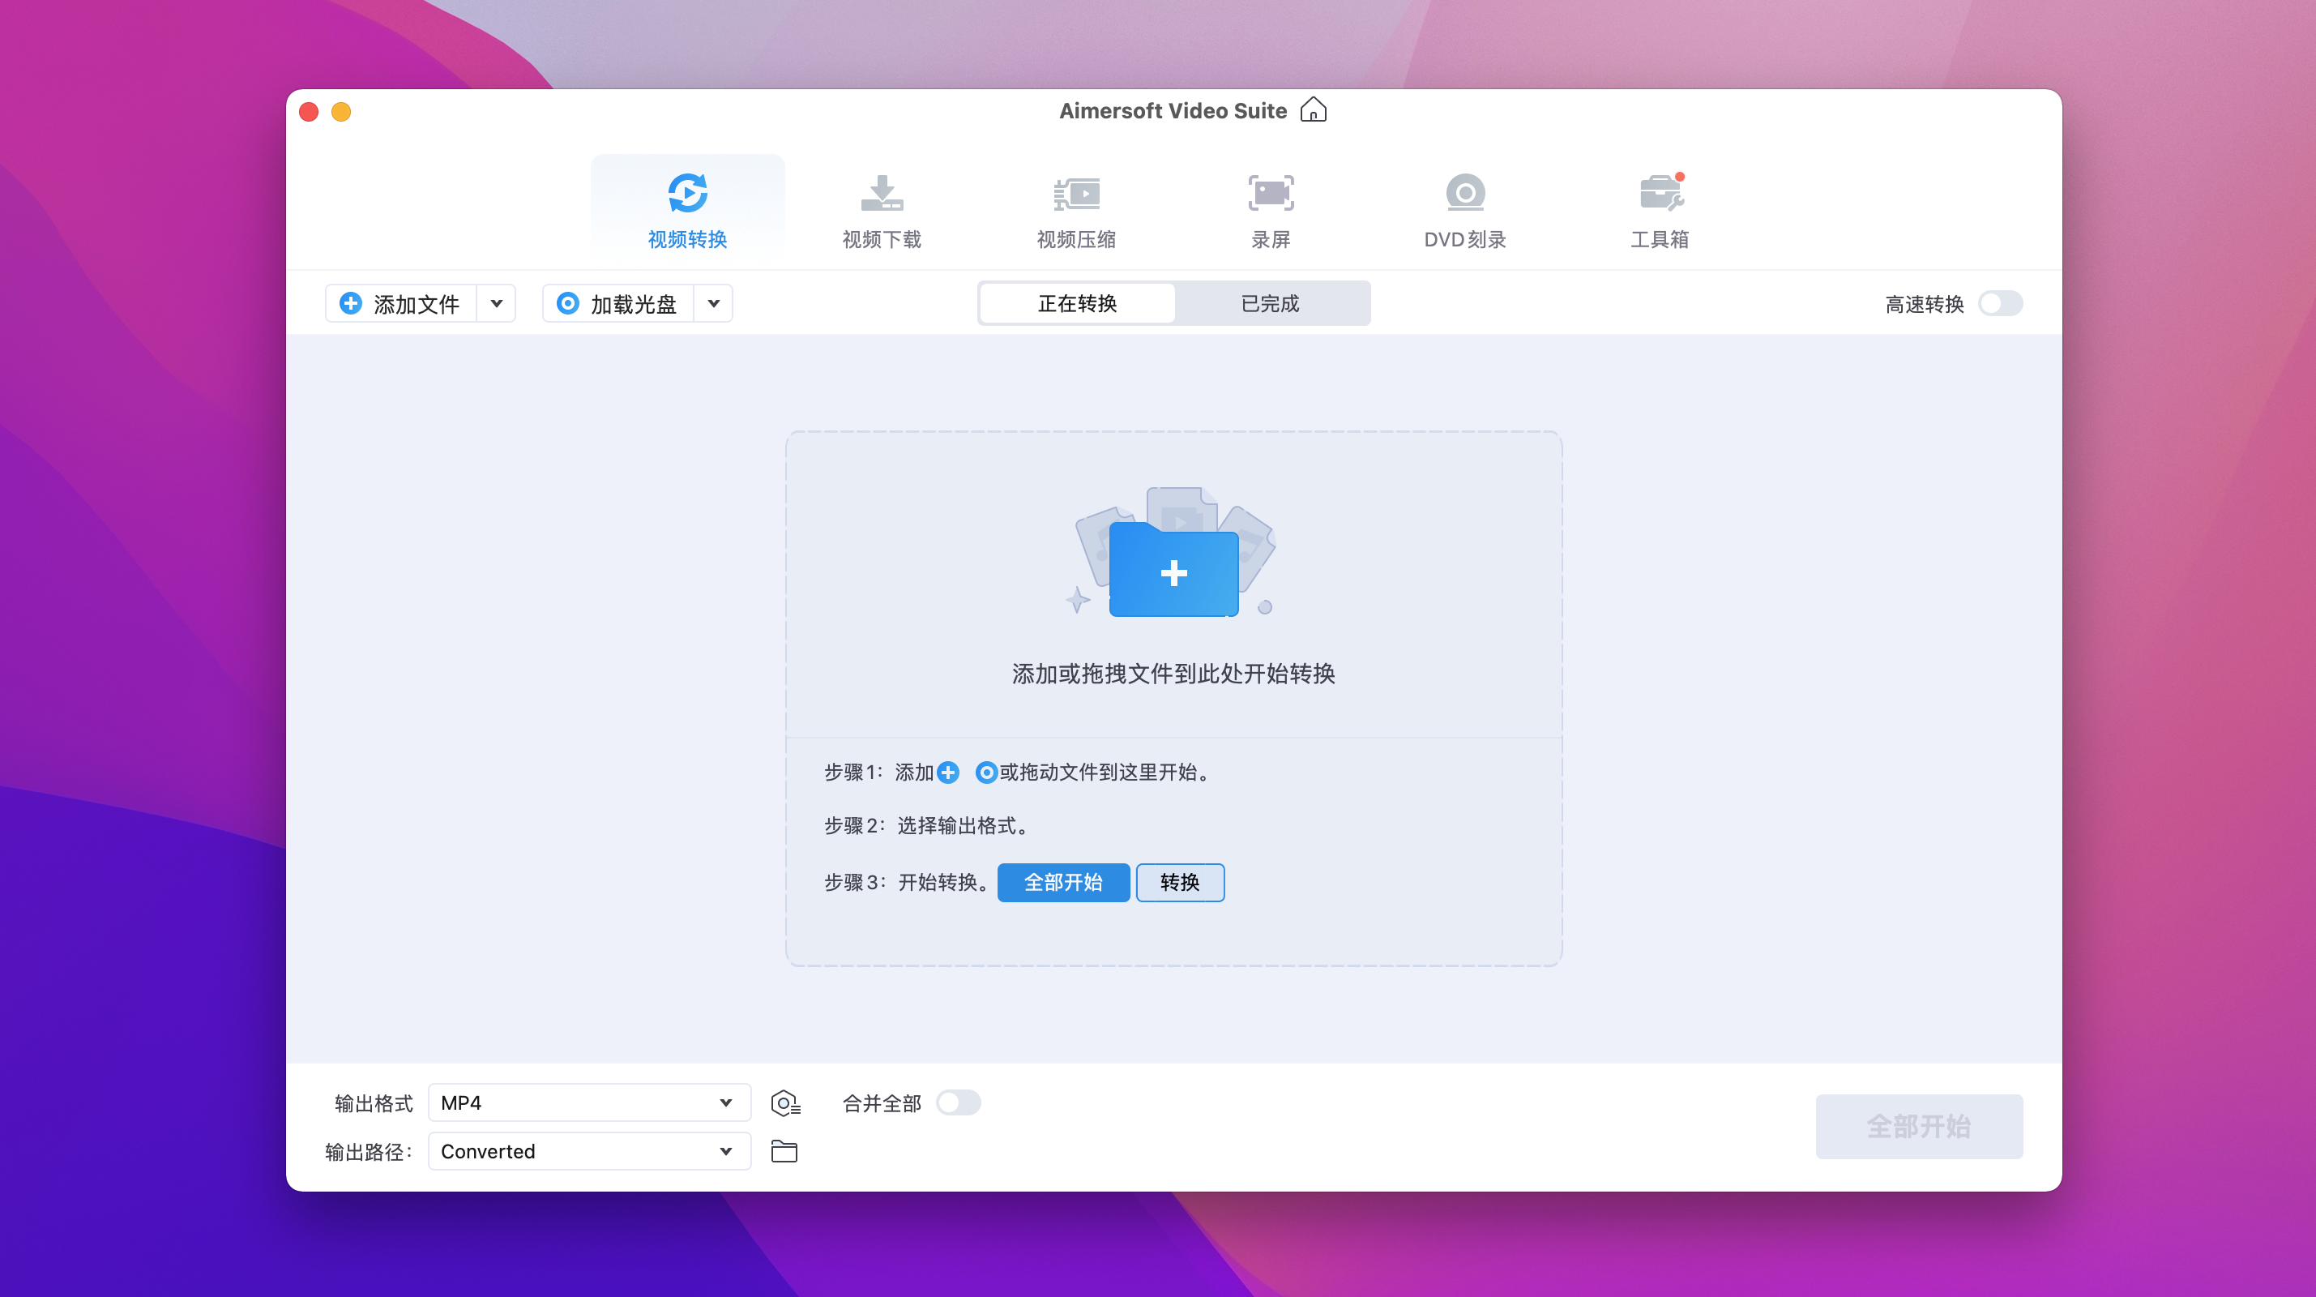Open the output folder icon
The image size is (2316, 1297).
coord(784,1151)
